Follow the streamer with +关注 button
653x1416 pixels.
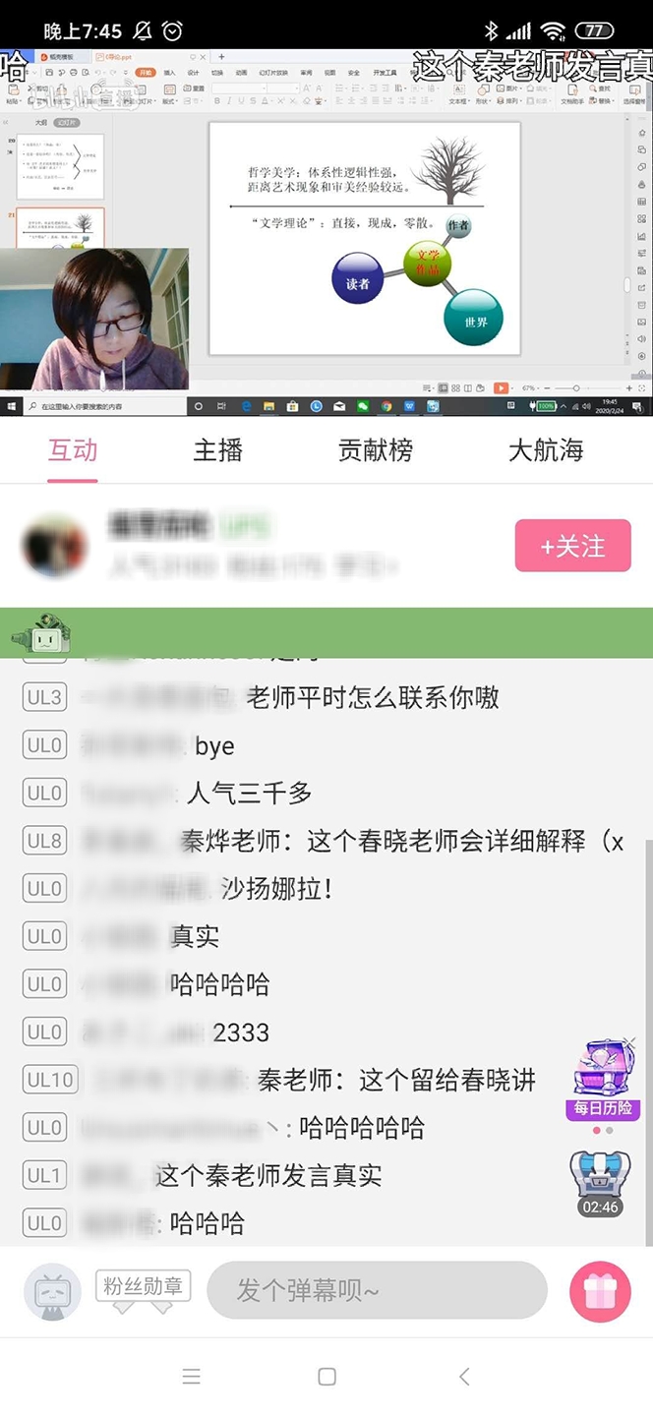coord(573,546)
